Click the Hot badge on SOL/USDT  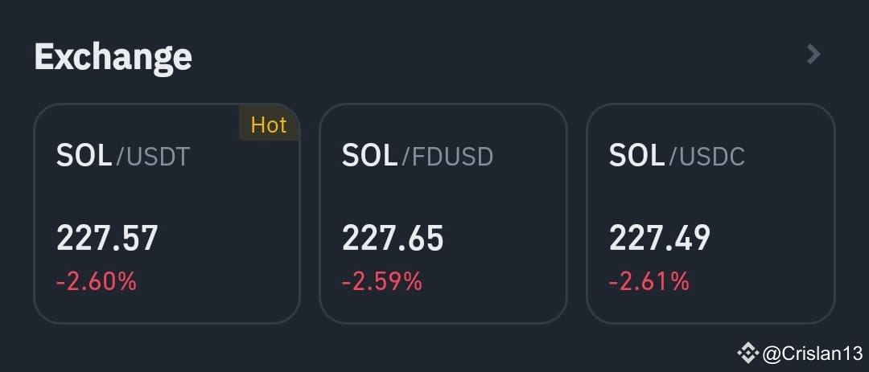pyautogui.click(x=269, y=125)
